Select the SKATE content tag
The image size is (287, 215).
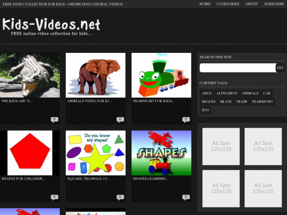point(226,102)
